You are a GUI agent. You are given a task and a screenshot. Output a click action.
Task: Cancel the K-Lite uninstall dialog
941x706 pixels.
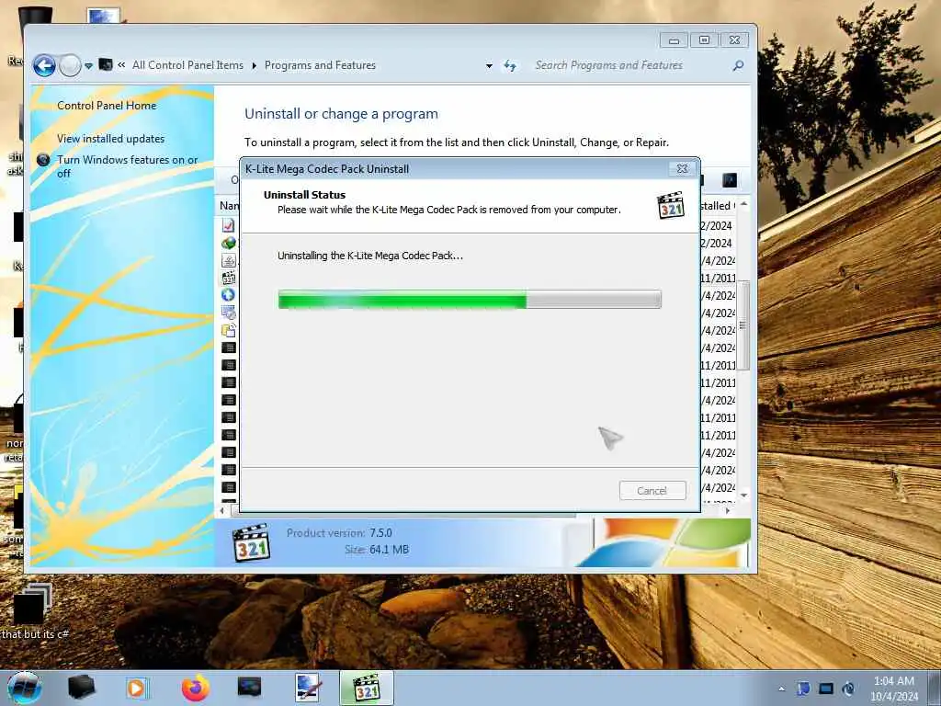(652, 491)
